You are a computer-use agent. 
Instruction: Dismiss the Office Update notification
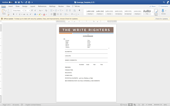point(2,19)
